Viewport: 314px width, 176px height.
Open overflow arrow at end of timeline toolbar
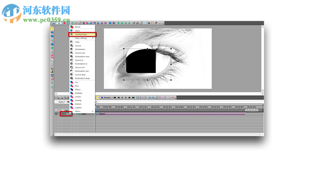[x=175, y=98]
